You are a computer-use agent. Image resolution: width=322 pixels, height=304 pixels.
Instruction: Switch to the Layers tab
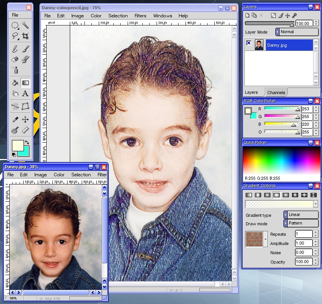pos(251,93)
